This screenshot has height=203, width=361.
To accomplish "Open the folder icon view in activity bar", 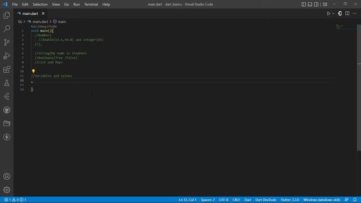I will [7, 123].
